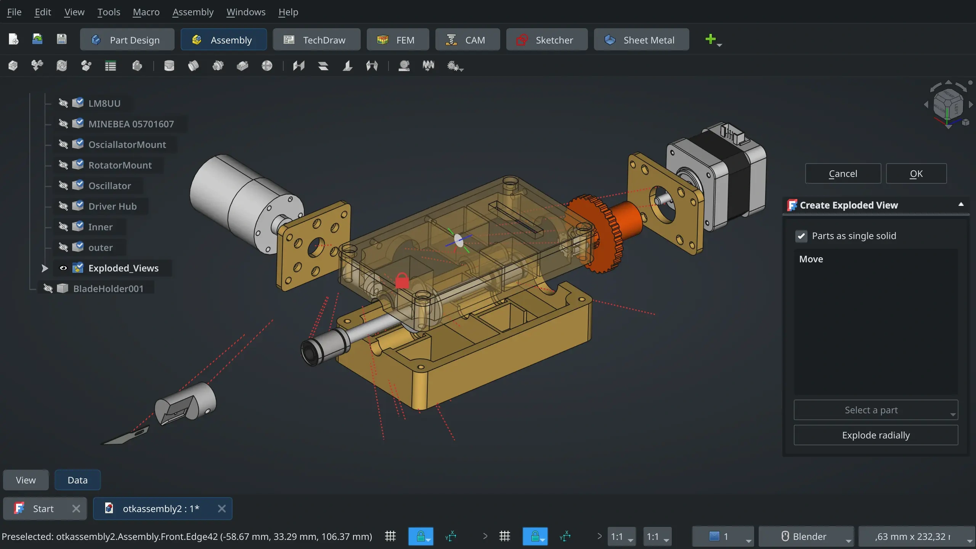Open the Select a part dropdown
976x549 pixels.
point(875,410)
